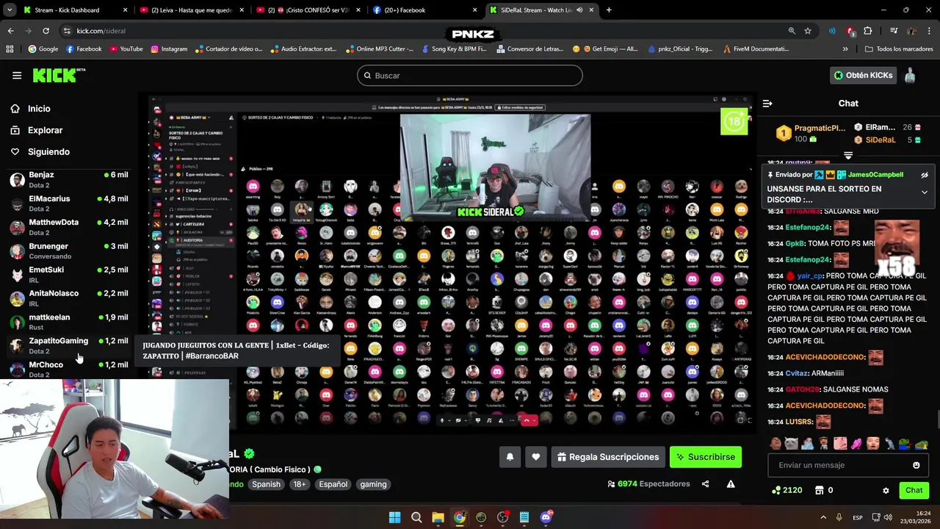940x529 pixels.
Task: Click the ESP language indicator
Action: coord(858,518)
